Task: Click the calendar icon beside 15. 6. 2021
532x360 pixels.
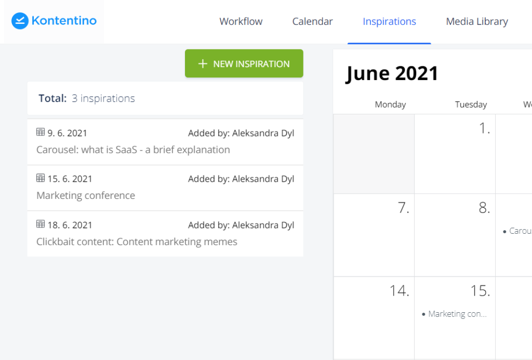Action: 41,178
